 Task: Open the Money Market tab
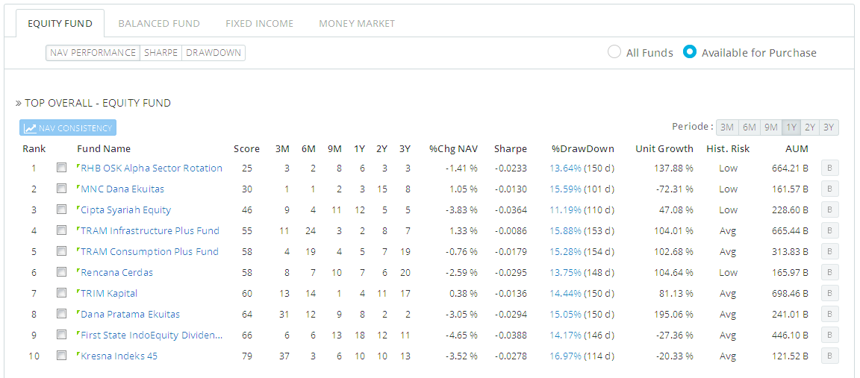click(357, 23)
